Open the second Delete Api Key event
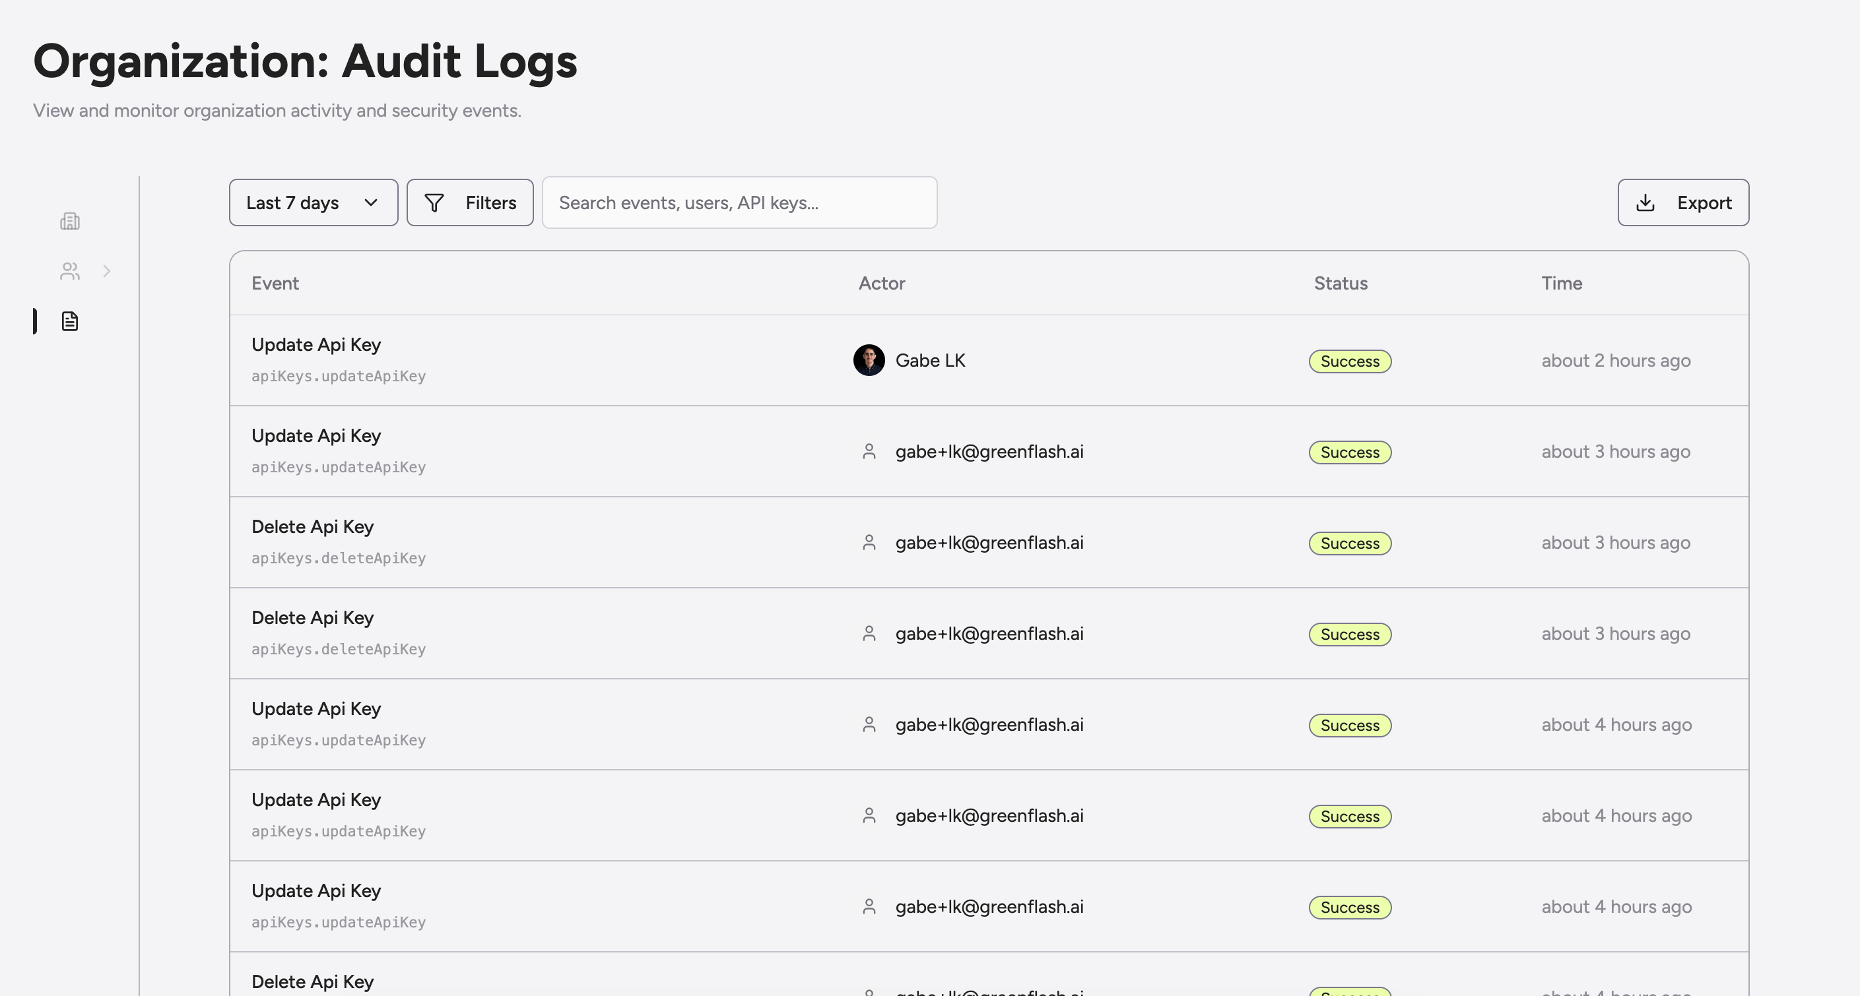 point(313,617)
